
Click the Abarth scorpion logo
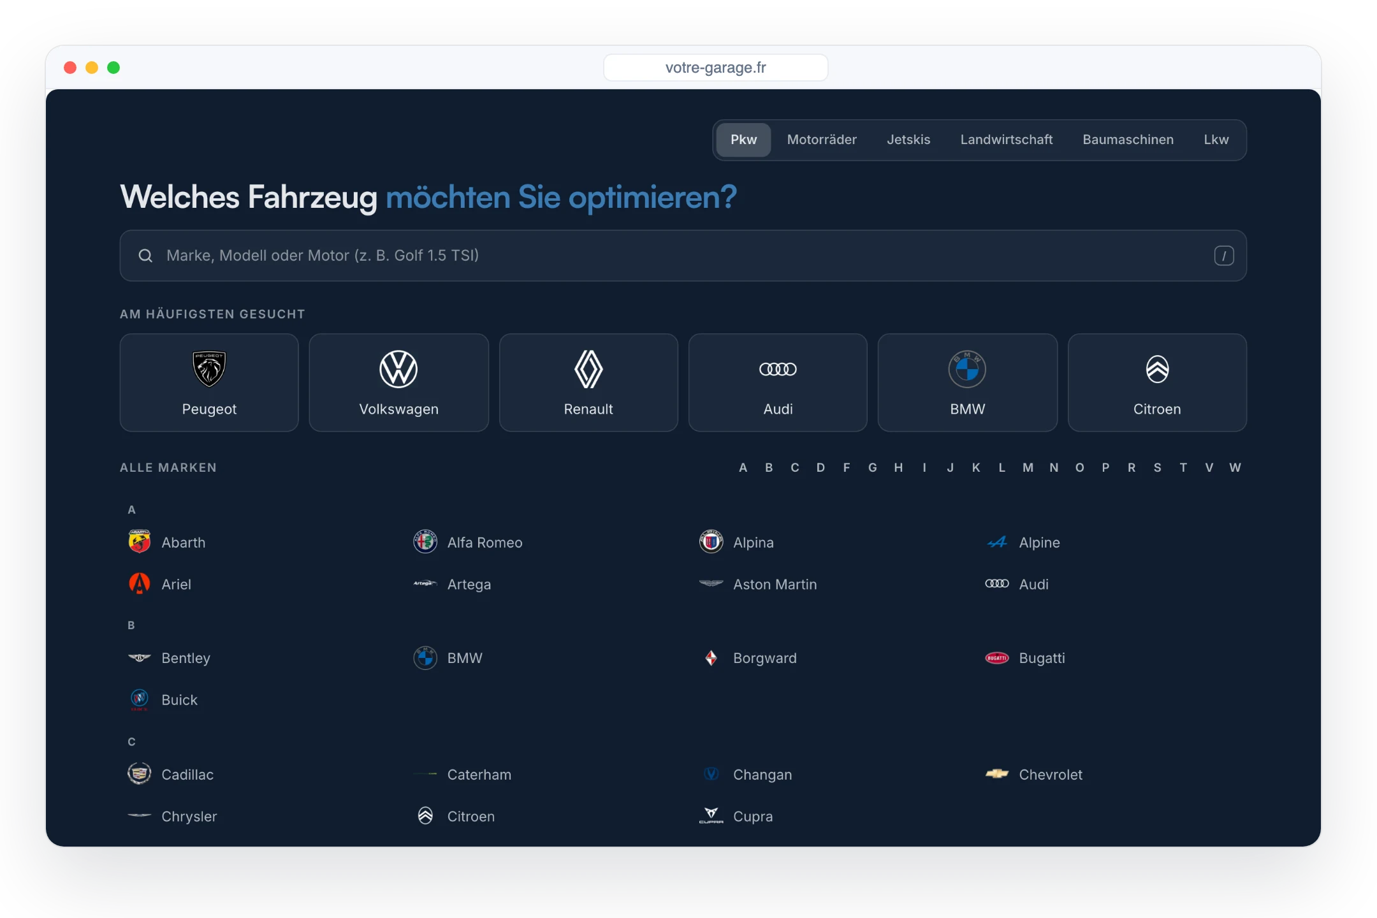point(140,542)
